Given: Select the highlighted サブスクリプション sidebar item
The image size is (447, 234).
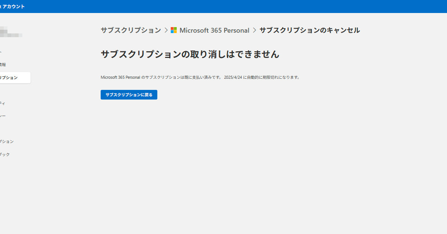Looking at the screenshot, I should 15,78.
